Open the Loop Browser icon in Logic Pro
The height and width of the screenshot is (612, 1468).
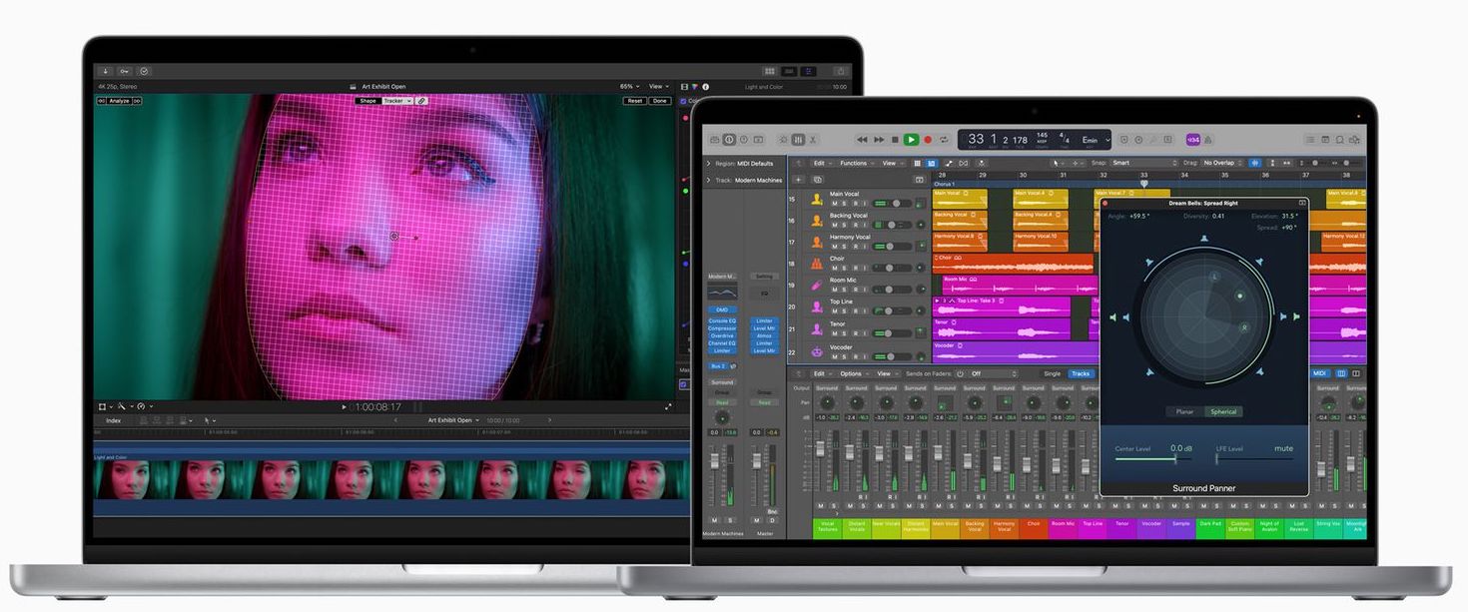(x=1340, y=140)
